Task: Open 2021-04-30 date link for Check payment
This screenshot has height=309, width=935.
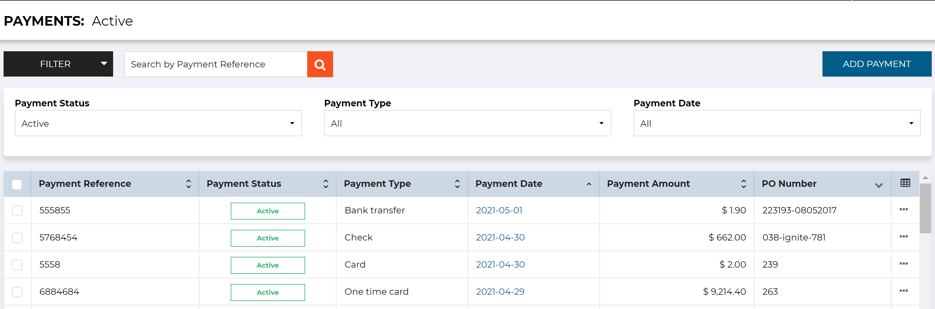Action: (500, 237)
